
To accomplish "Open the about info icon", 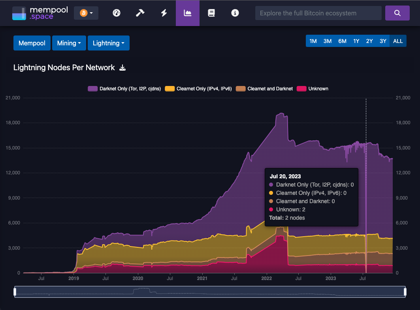I will coord(235,13).
